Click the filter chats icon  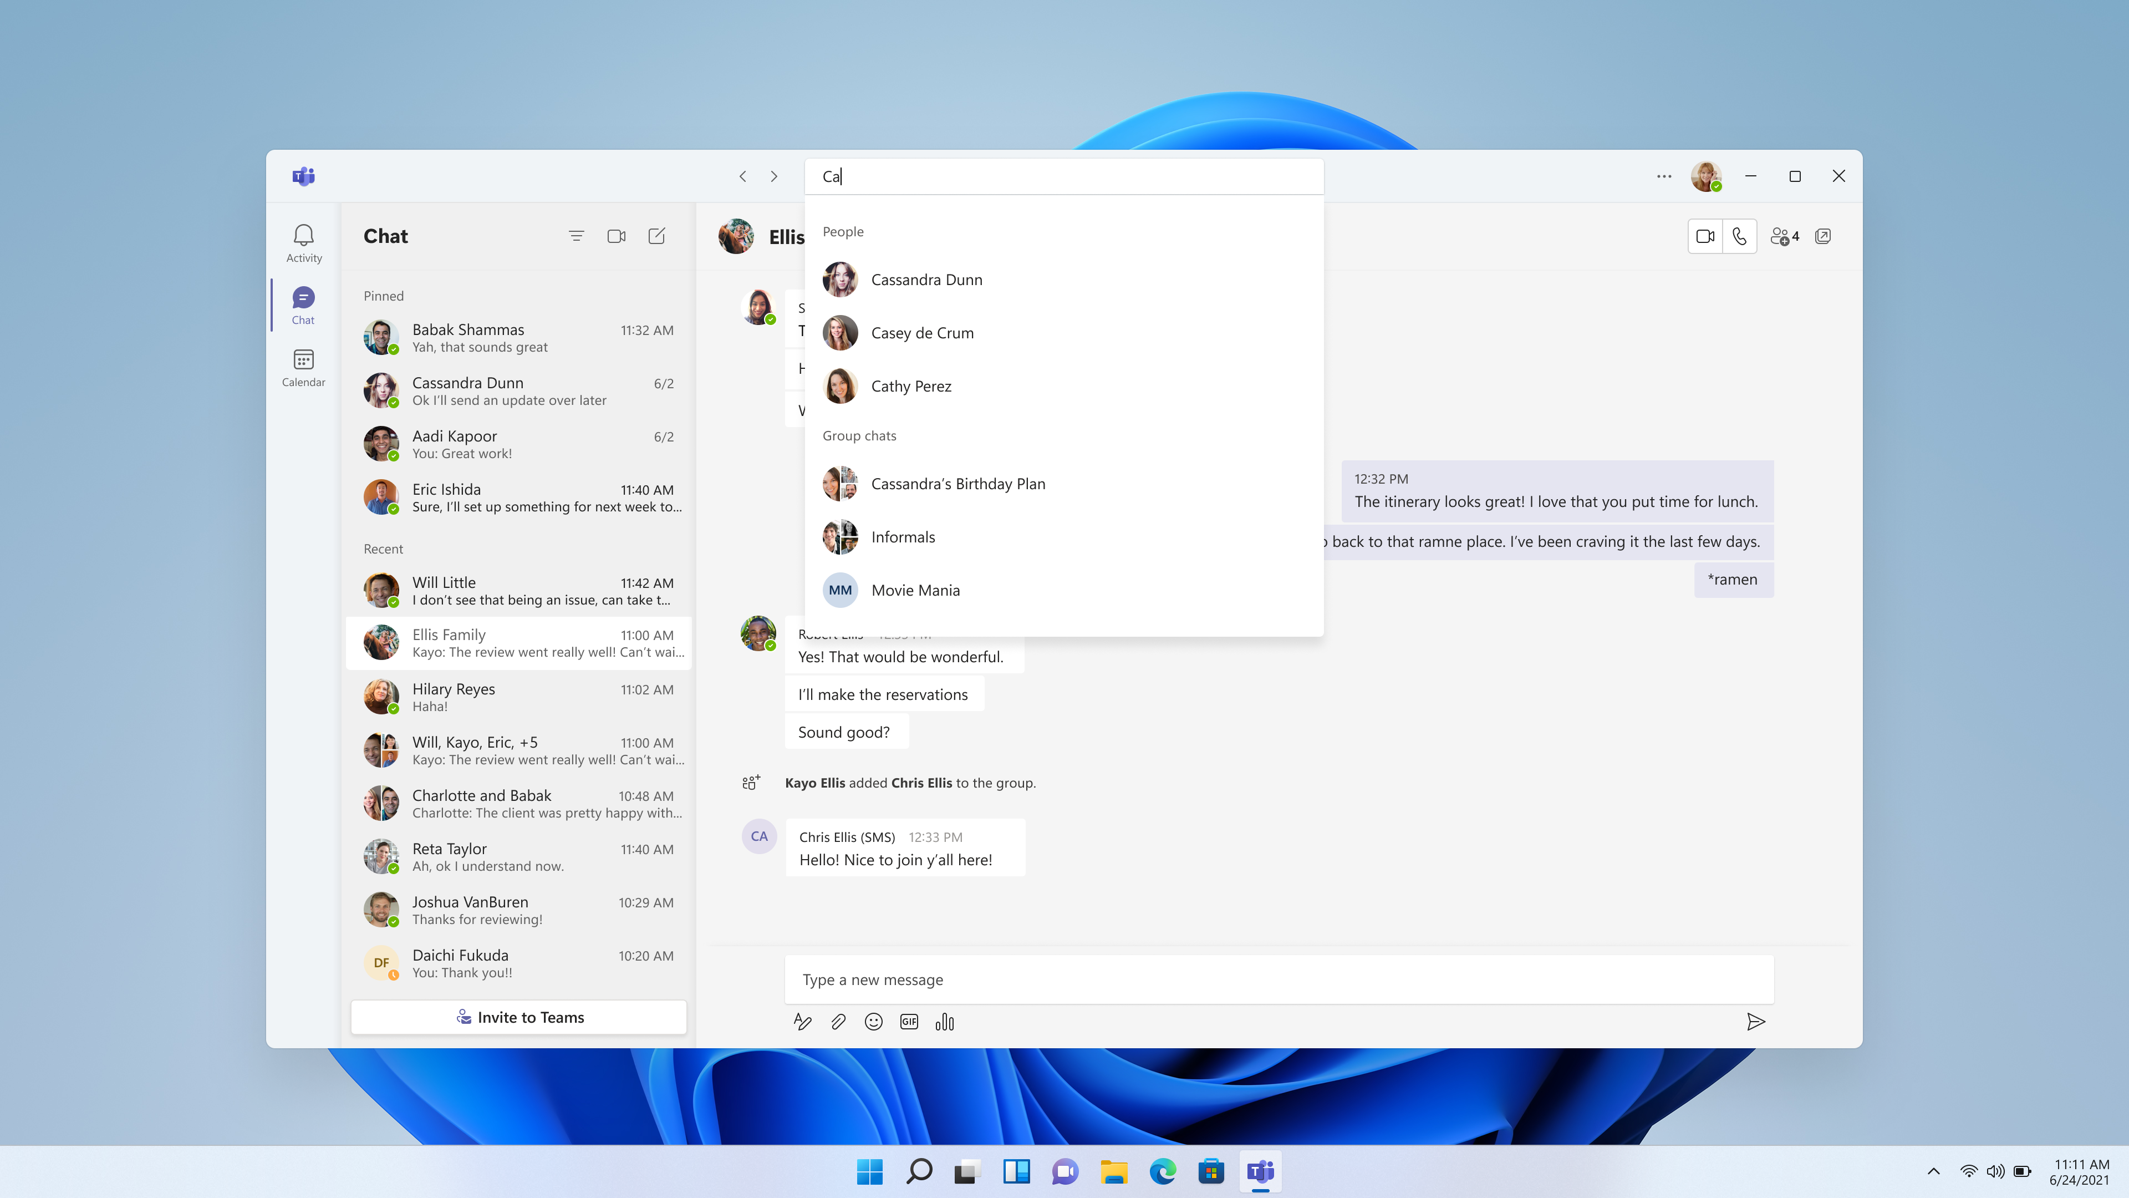(576, 236)
